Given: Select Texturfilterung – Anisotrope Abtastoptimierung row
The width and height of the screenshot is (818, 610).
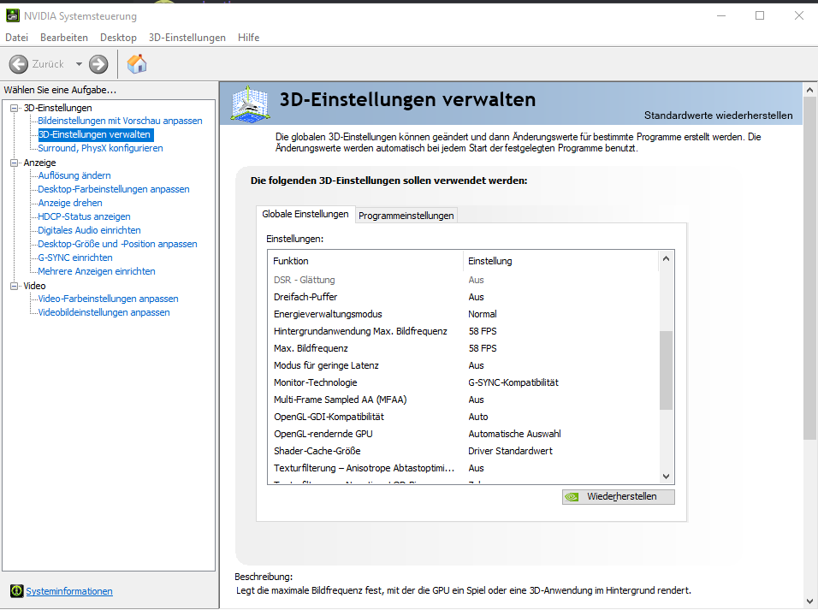Looking at the screenshot, I should (463, 468).
